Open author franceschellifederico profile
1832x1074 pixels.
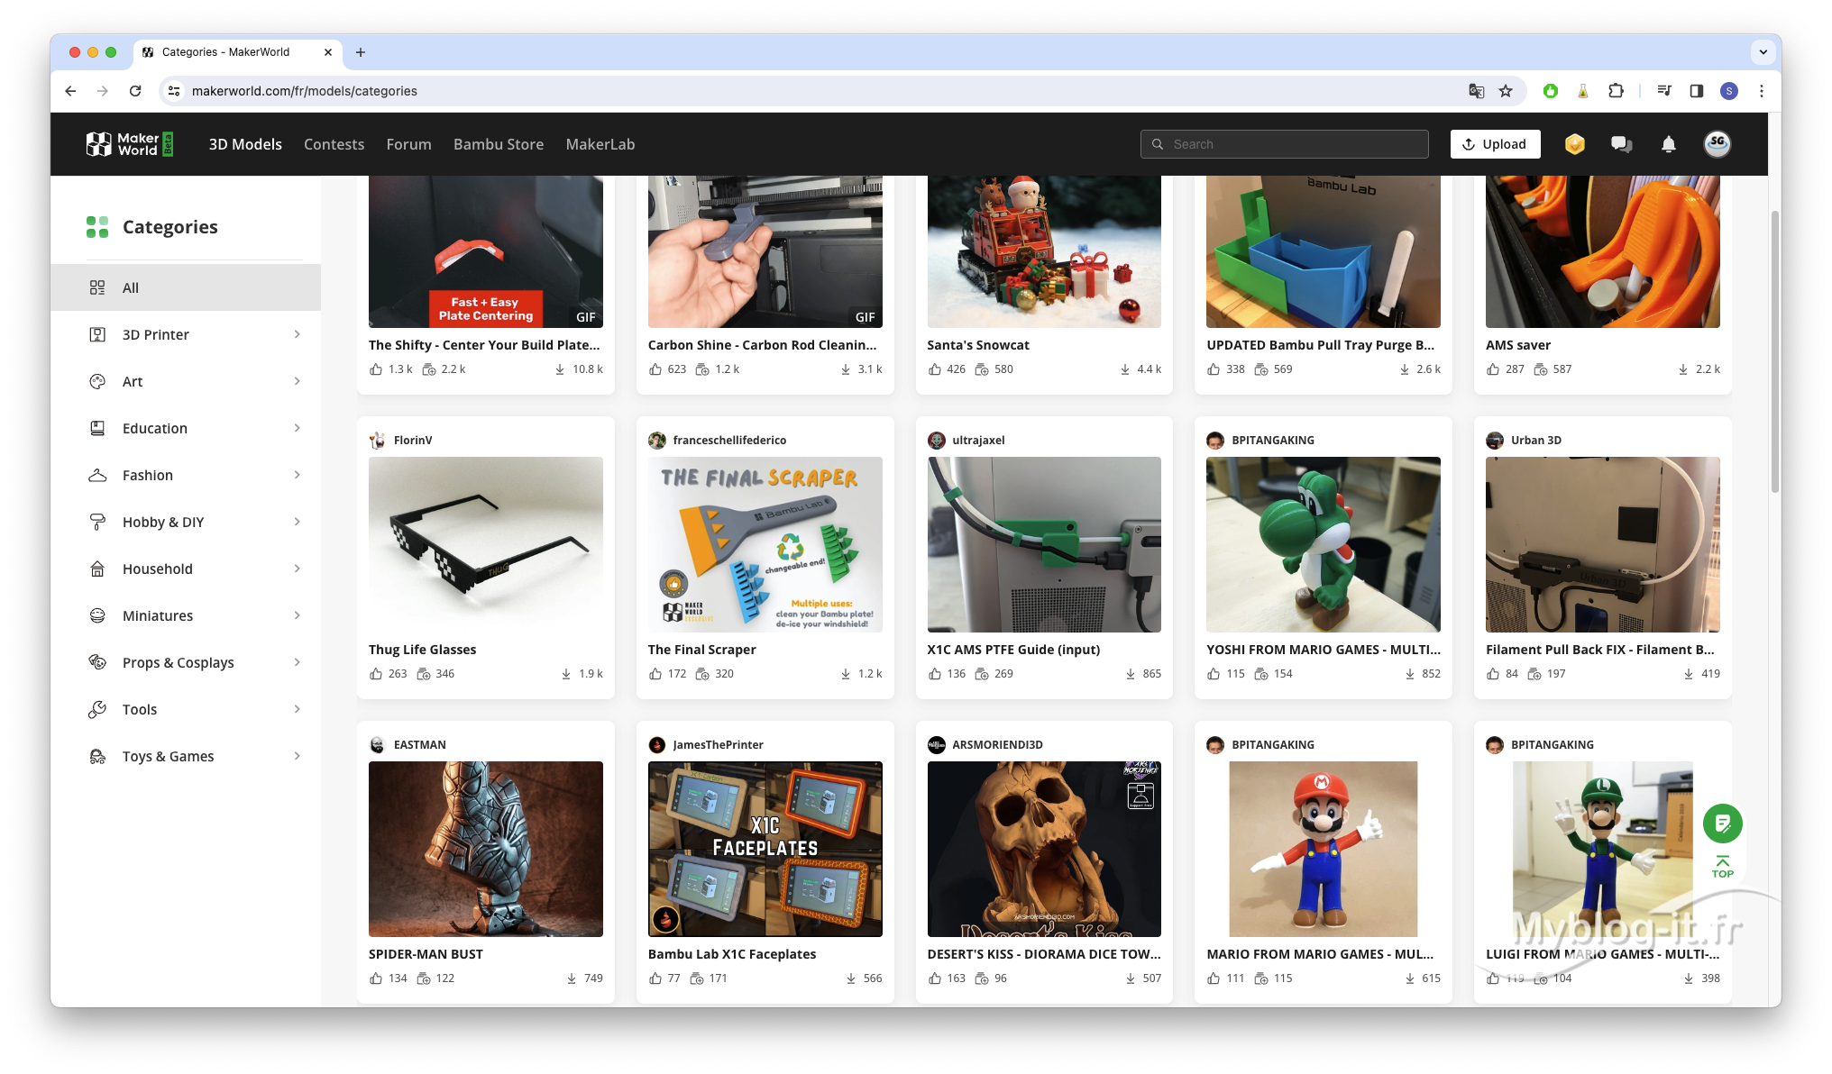pos(729,441)
